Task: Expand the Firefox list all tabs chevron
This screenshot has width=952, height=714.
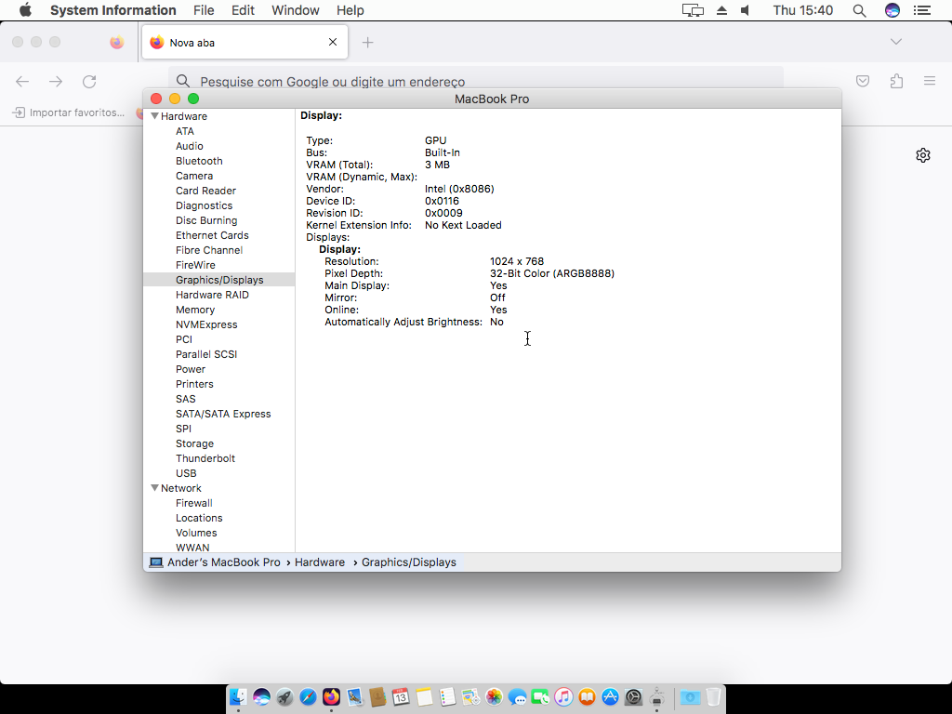Action: pyautogui.click(x=895, y=42)
